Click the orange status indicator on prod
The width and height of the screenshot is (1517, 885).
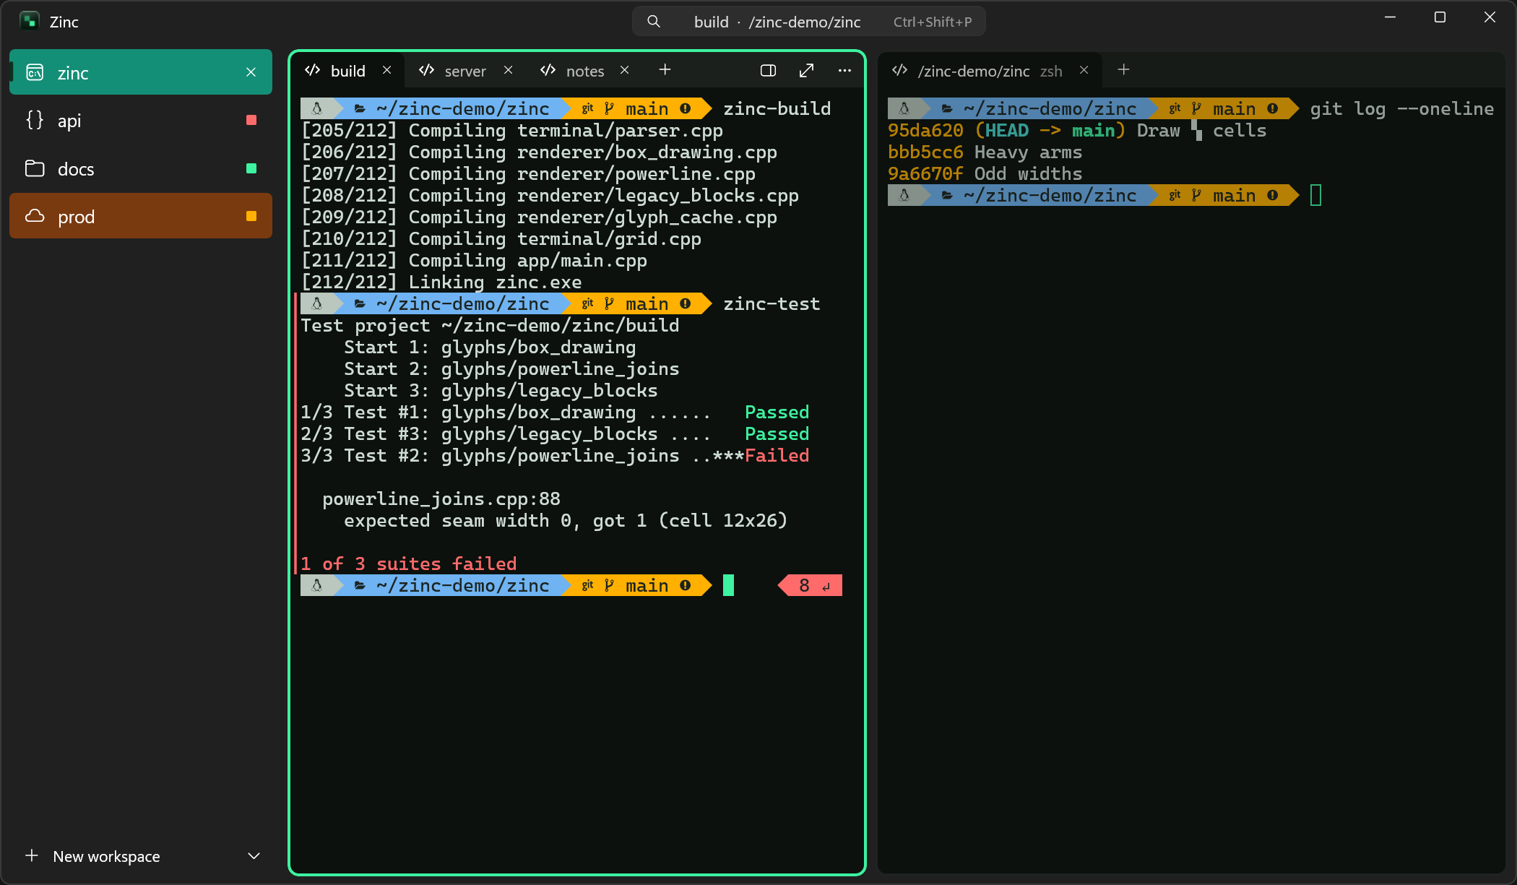click(251, 216)
